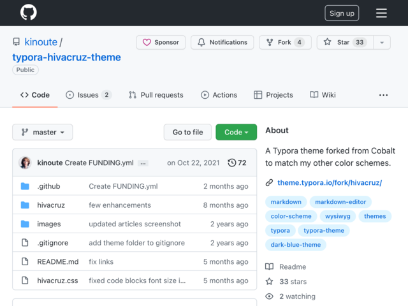Click the Sign up button
408x306 pixels.
click(342, 13)
